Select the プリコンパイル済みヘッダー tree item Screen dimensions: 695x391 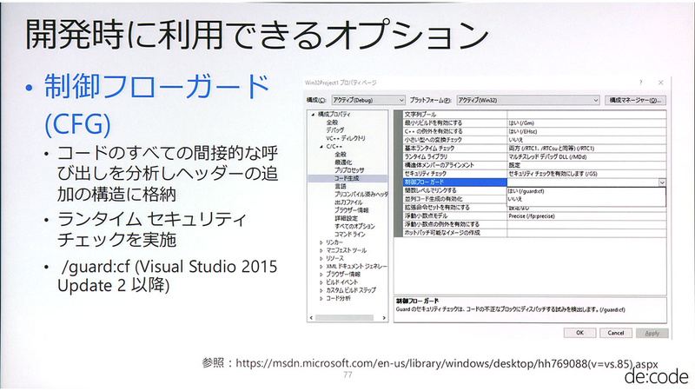pyautogui.click(x=361, y=194)
